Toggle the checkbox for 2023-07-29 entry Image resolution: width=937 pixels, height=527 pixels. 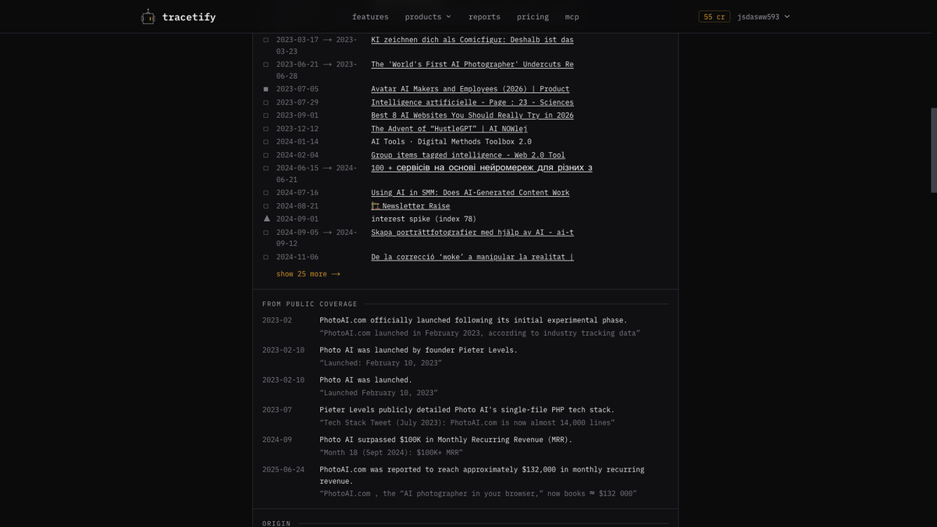click(266, 102)
